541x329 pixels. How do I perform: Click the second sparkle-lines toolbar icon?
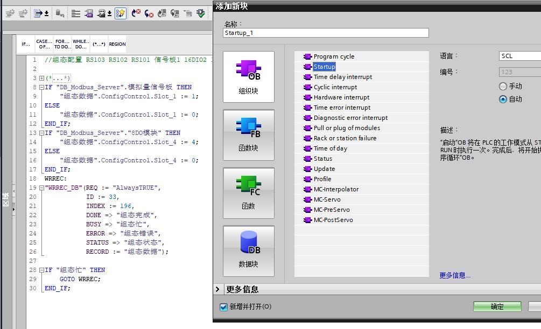click(x=23, y=13)
